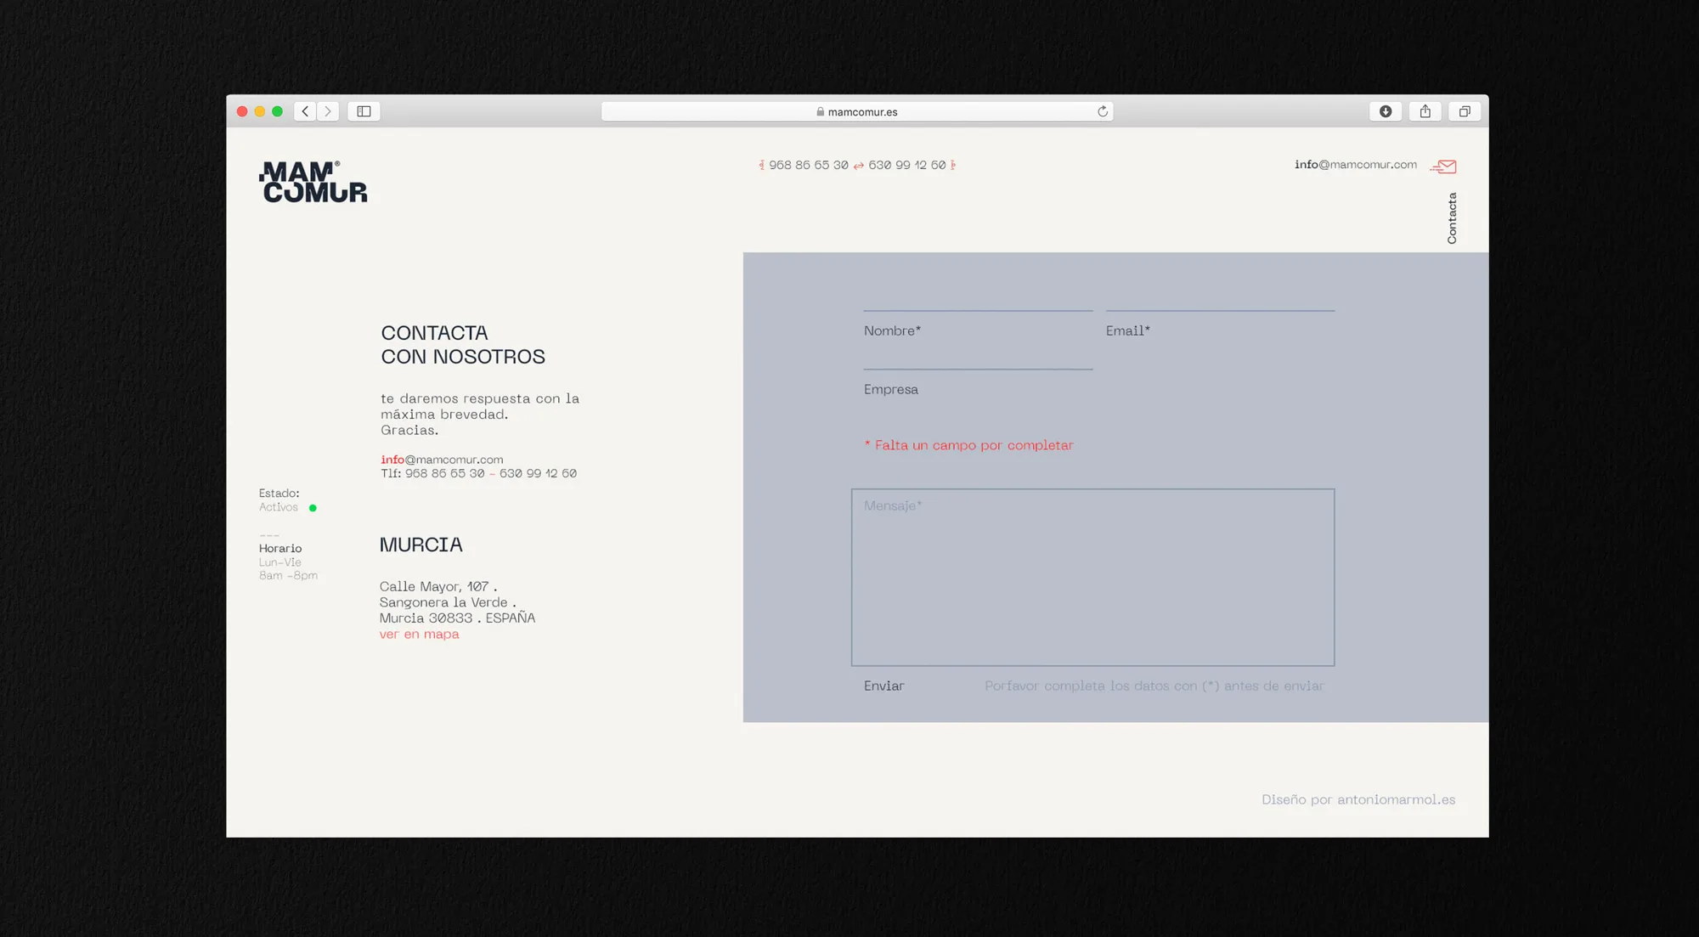This screenshot has width=1699, height=937.
Task: Open the 'ver en mapa' link
Action: click(x=419, y=634)
